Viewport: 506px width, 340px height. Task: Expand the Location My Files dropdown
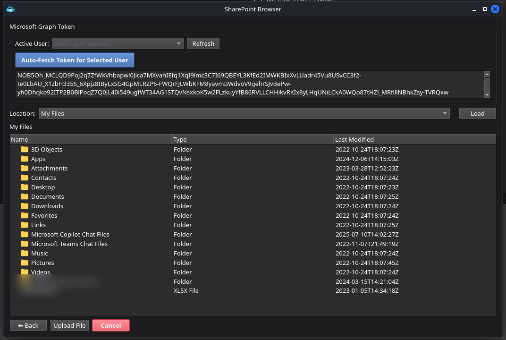[x=245, y=113]
